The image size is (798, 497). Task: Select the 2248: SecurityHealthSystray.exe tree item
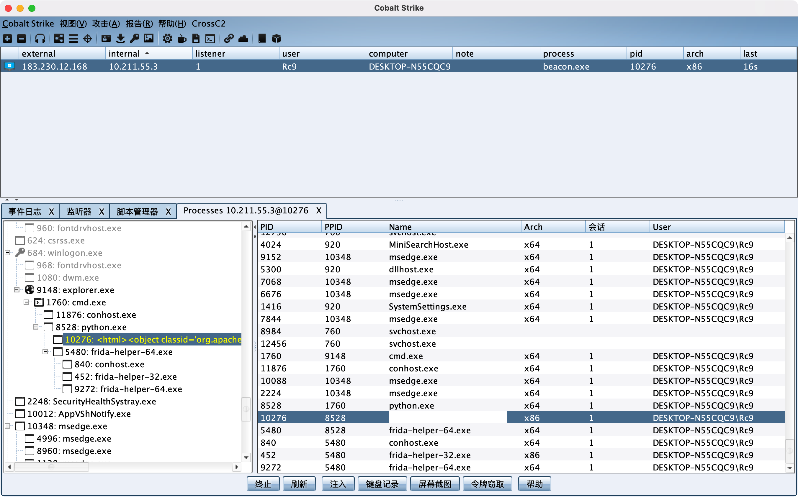(x=91, y=401)
